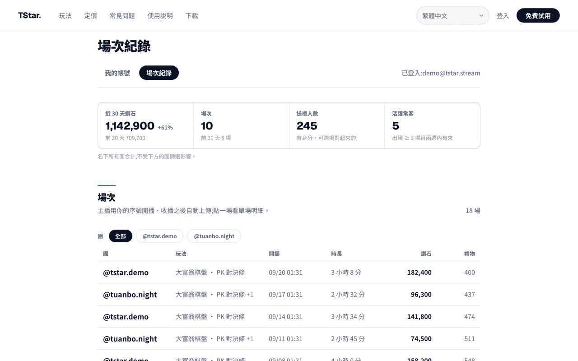Screen dimensions: 578x361
Task: Go to 常見問題 page
Action: tap(122, 16)
